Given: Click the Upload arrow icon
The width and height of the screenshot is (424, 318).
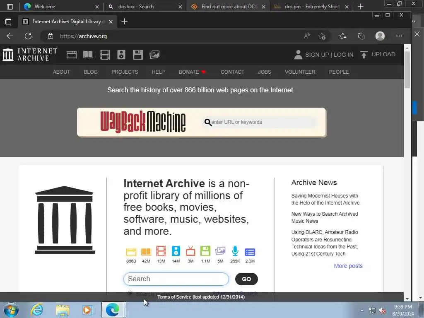Looking at the screenshot, I should tap(364, 55).
